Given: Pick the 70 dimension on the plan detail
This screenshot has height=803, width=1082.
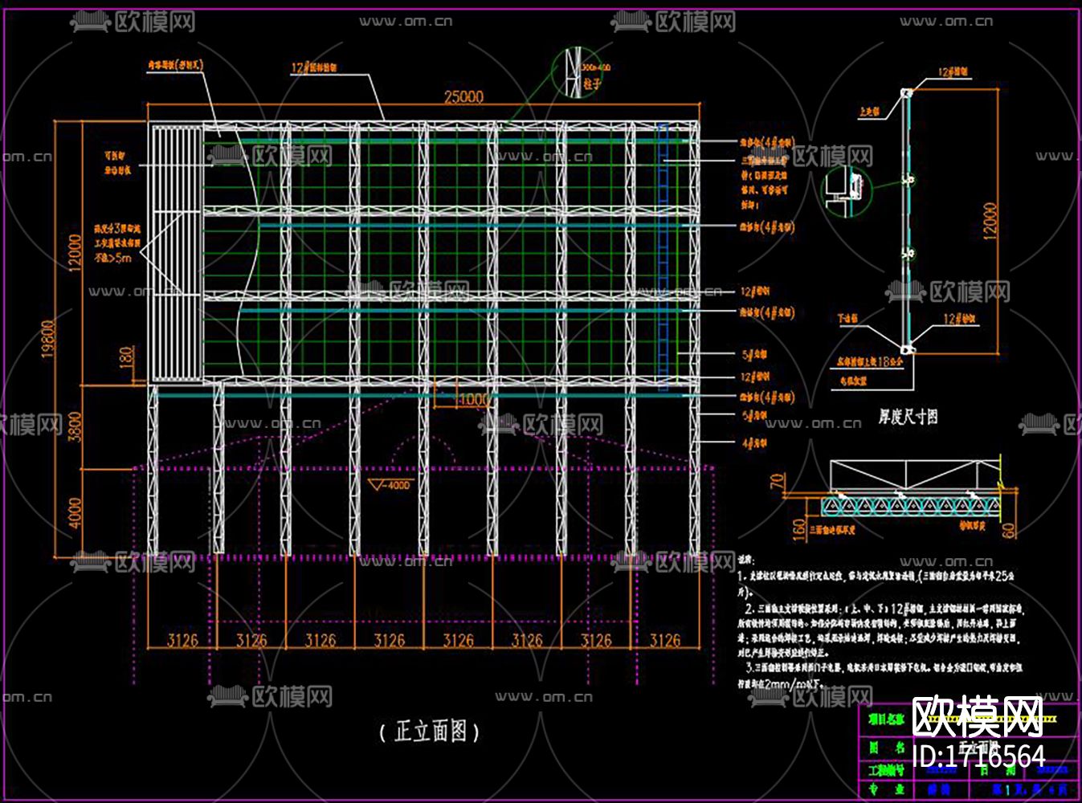Looking at the screenshot, I should tap(776, 482).
